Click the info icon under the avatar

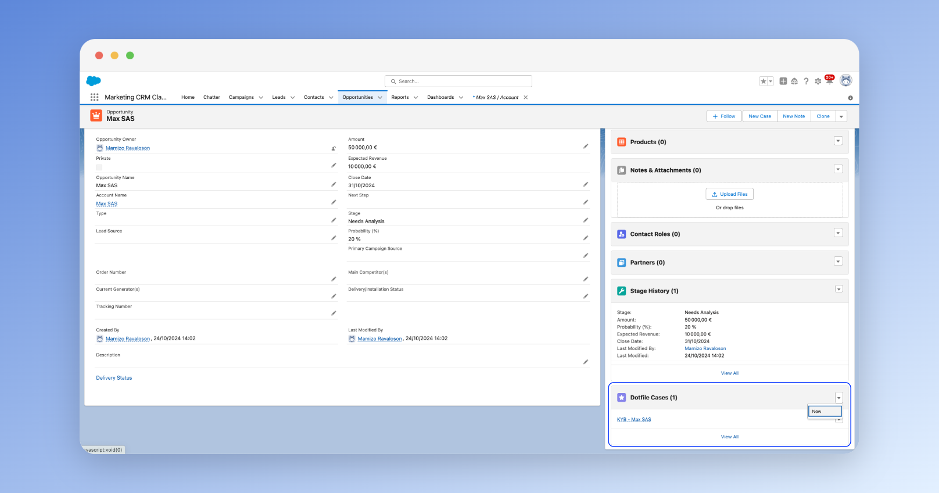[850, 98]
